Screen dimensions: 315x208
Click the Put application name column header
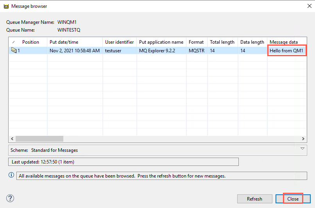[161, 42]
